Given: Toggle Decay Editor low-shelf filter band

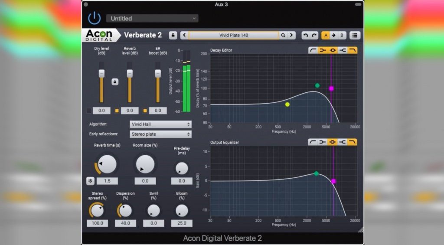Looking at the screenshot, I should 323,50.
